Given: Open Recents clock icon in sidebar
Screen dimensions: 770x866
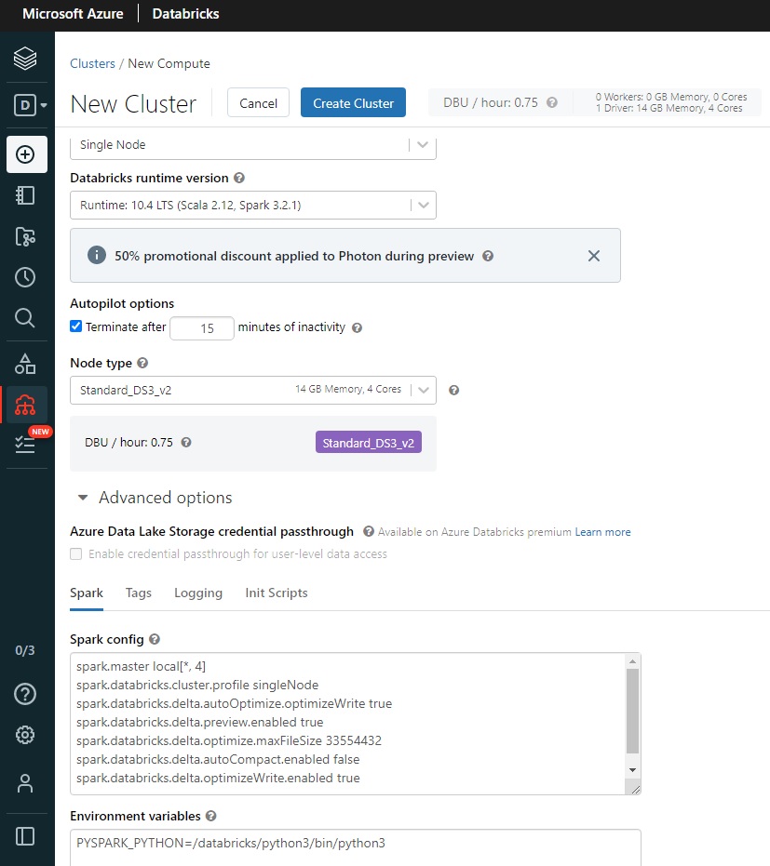Looking at the screenshot, I should click(26, 277).
